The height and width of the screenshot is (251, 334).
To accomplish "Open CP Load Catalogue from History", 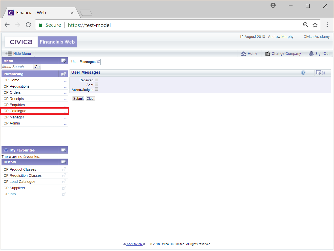I will 19,182.
